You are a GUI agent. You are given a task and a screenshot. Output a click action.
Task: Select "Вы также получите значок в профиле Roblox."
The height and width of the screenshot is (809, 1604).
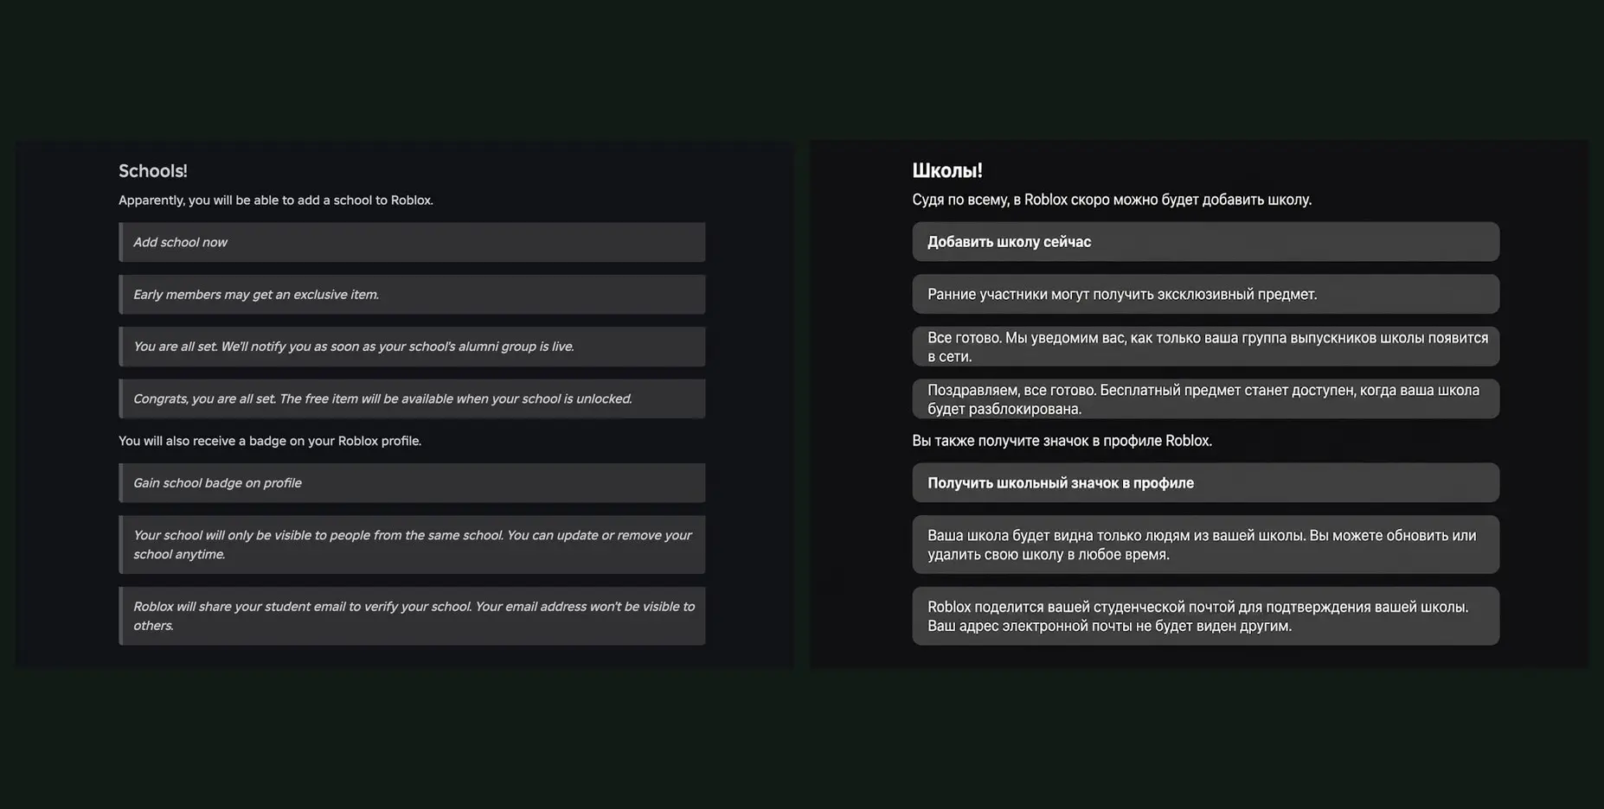coord(1062,441)
